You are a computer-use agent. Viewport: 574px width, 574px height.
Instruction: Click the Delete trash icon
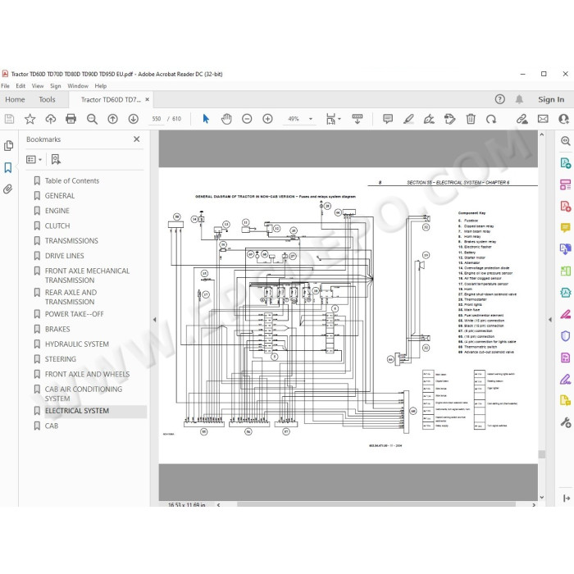[x=471, y=119]
